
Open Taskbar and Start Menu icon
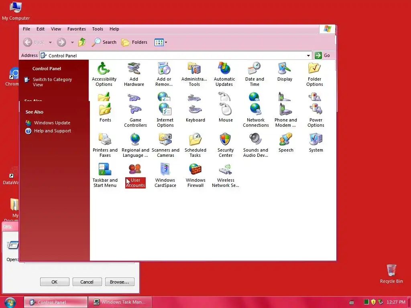[x=105, y=176]
